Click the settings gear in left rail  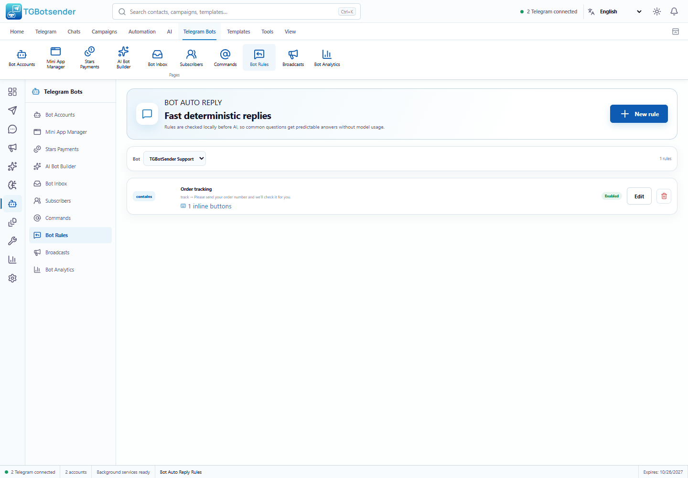12,278
